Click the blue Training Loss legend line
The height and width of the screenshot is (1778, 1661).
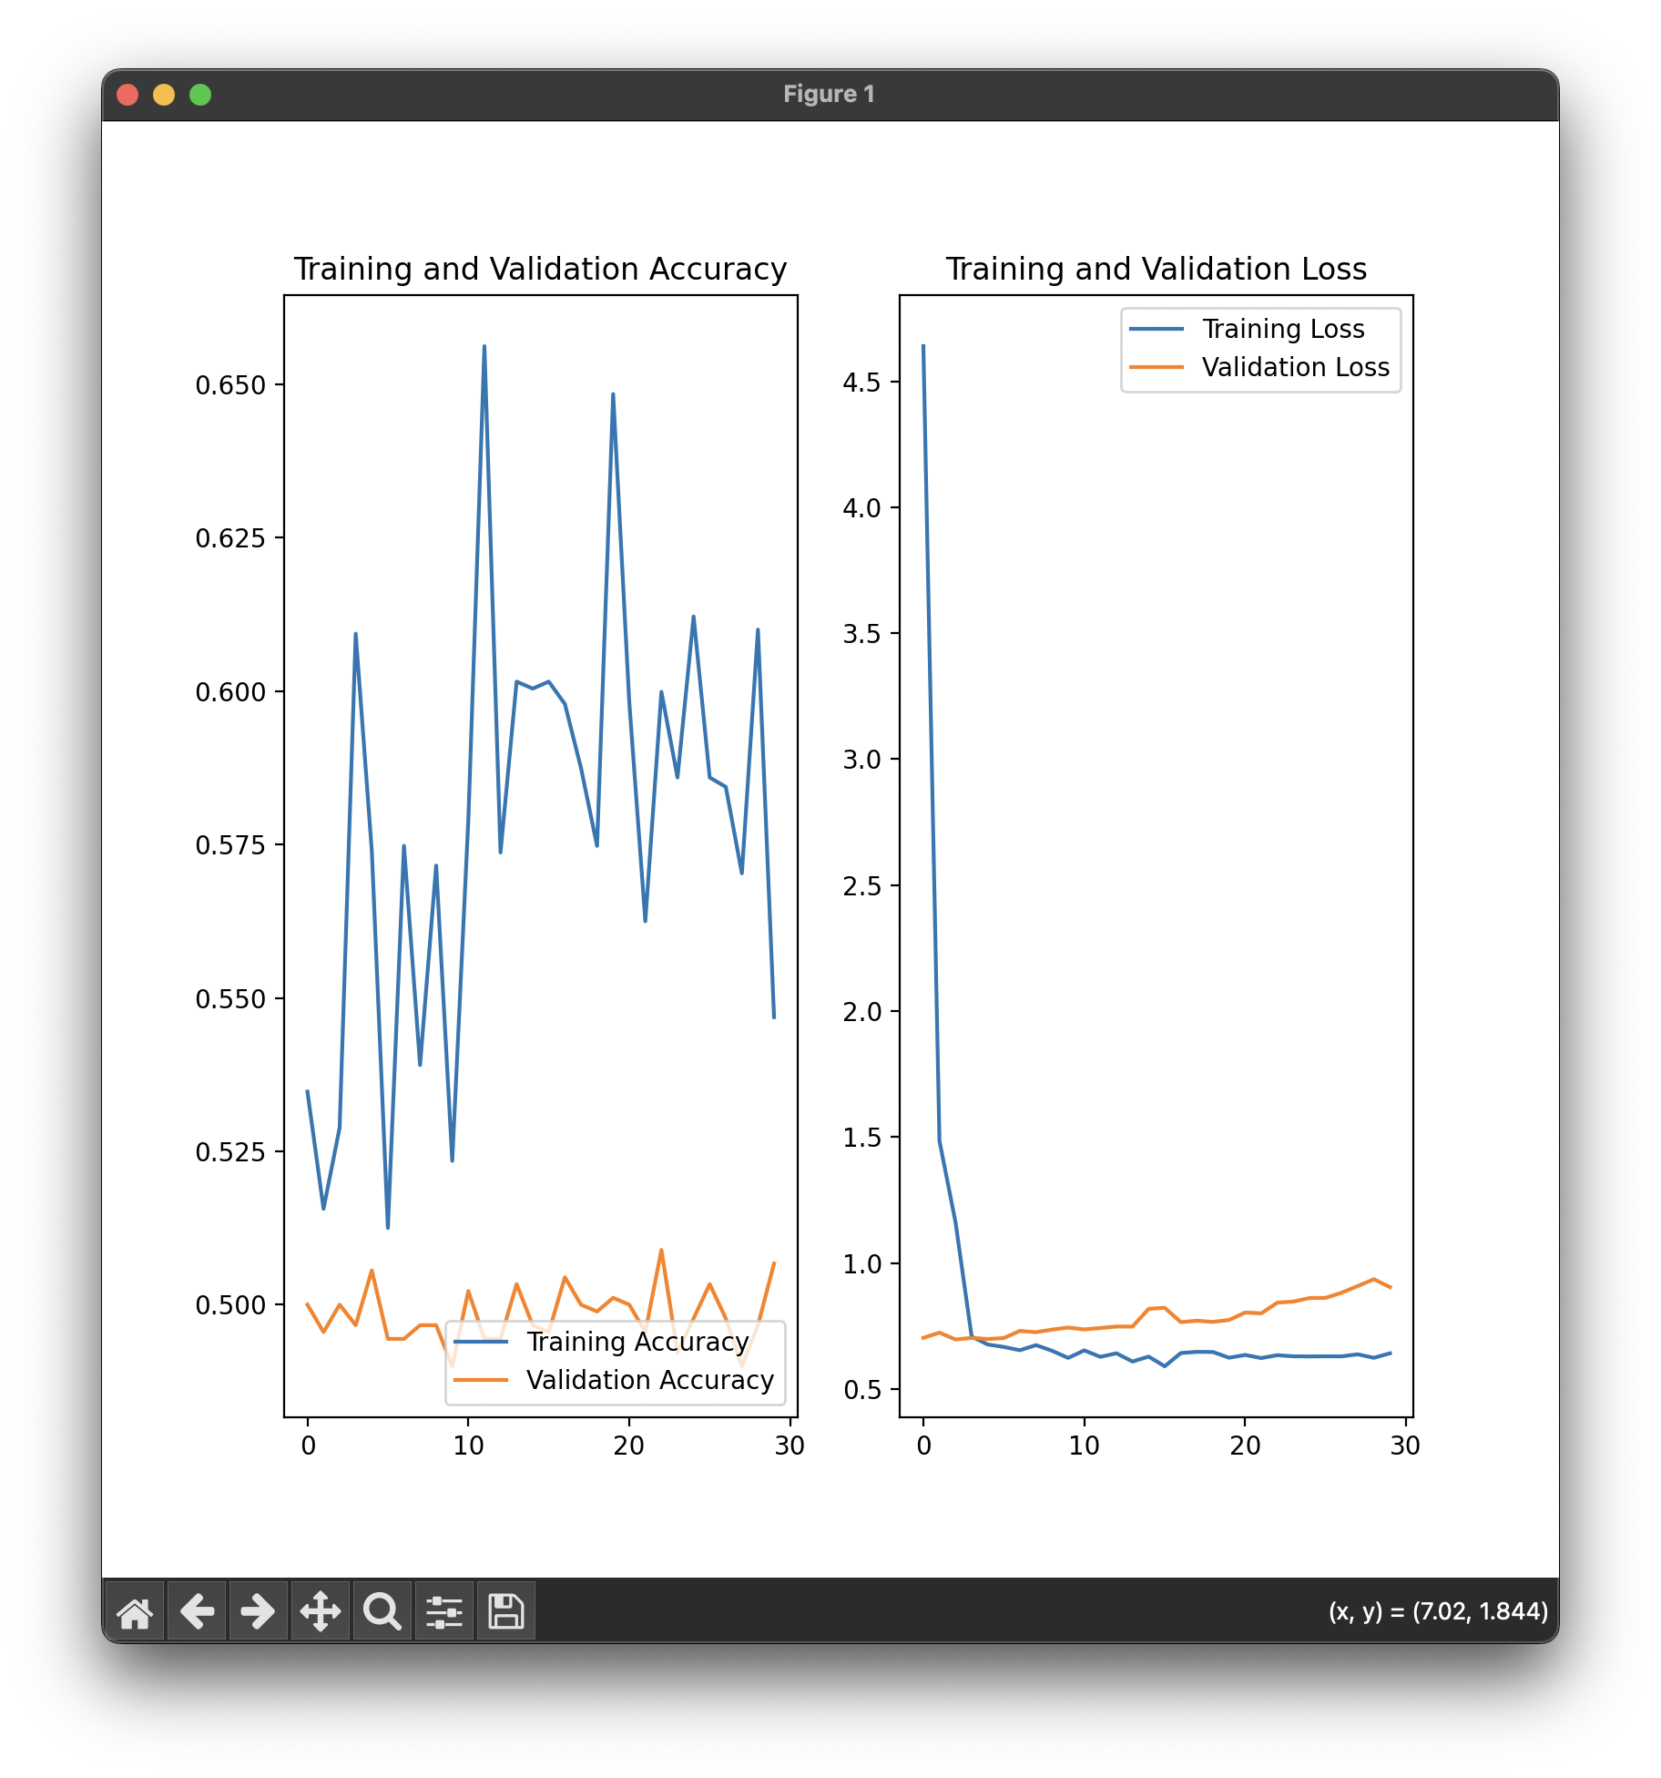click(x=1157, y=329)
